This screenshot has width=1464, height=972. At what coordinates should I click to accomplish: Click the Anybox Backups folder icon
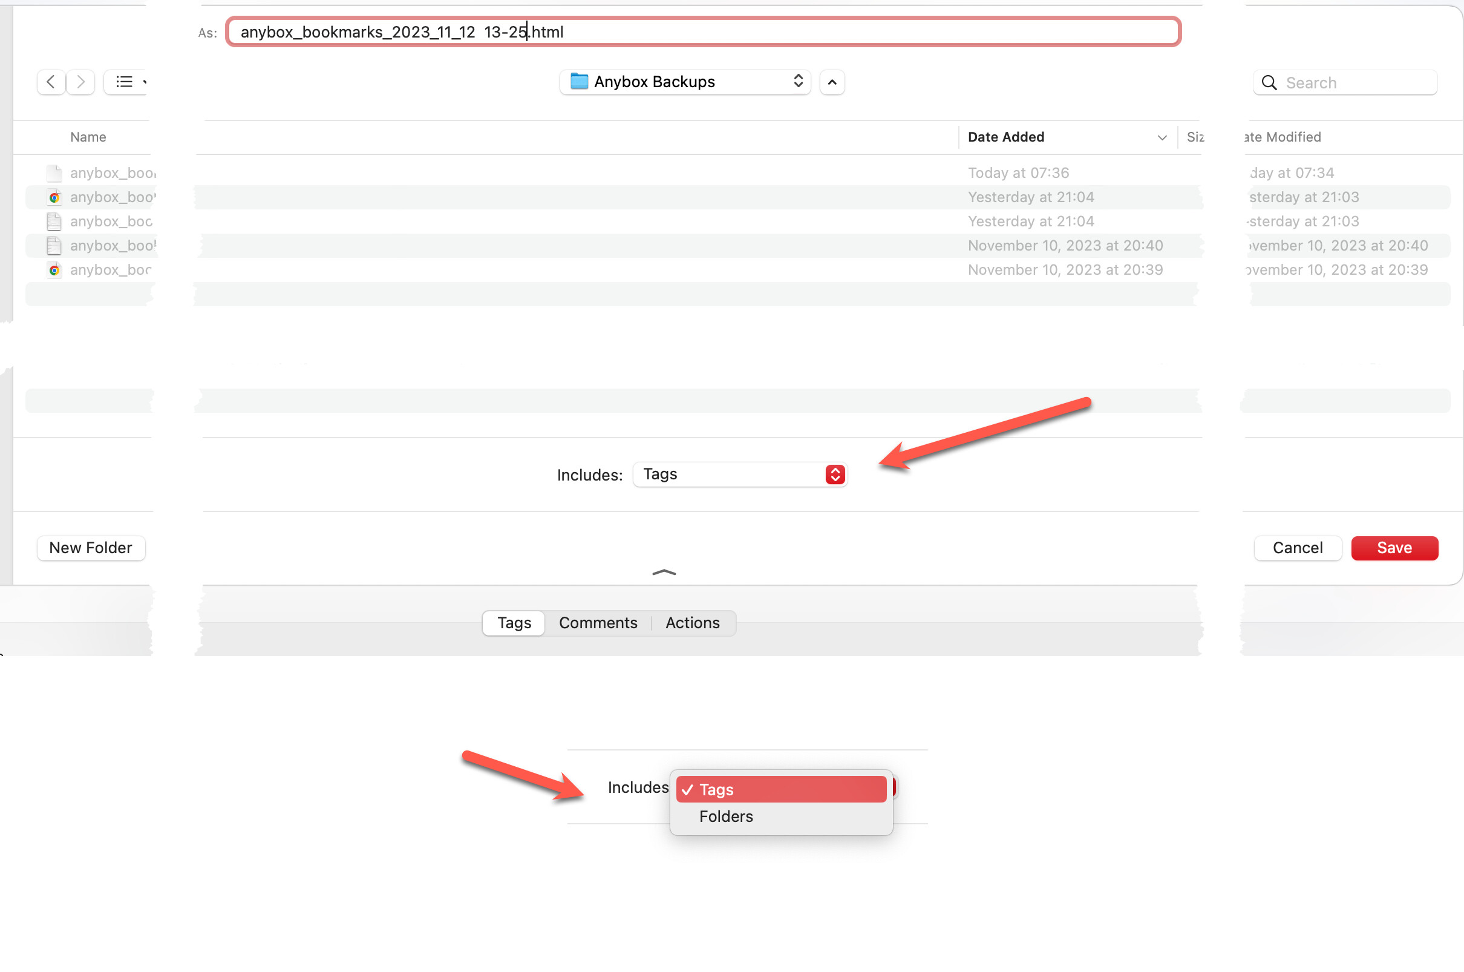579,81
